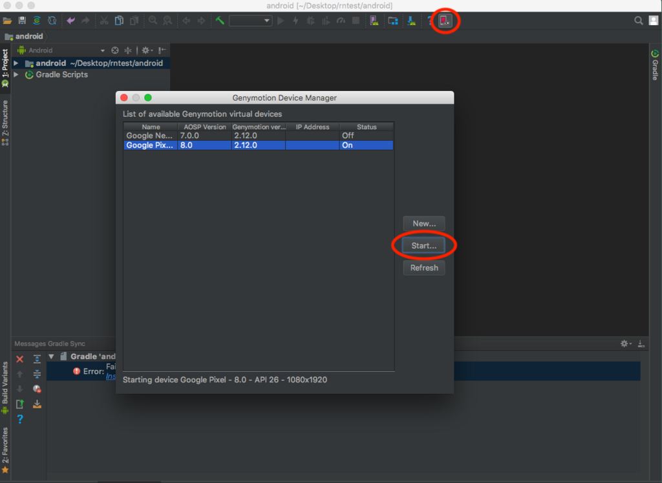Collapse the Gradle 'and...' message tree node
The height and width of the screenshot is (483, 662).
click(x=52, y=356)
